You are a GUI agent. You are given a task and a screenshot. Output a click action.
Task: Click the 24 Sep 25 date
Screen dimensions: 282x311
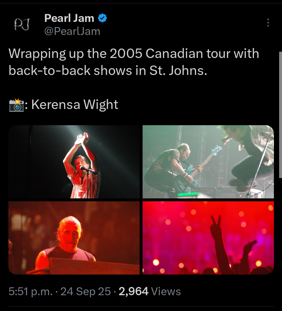85,291
